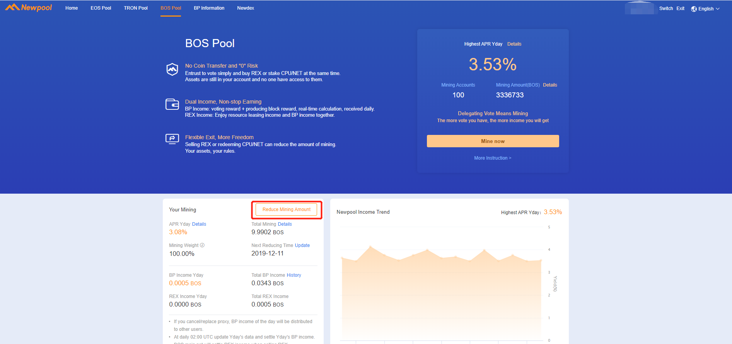732x344 pixels.
Task: Click the Newpool logo
Action: 29,7
